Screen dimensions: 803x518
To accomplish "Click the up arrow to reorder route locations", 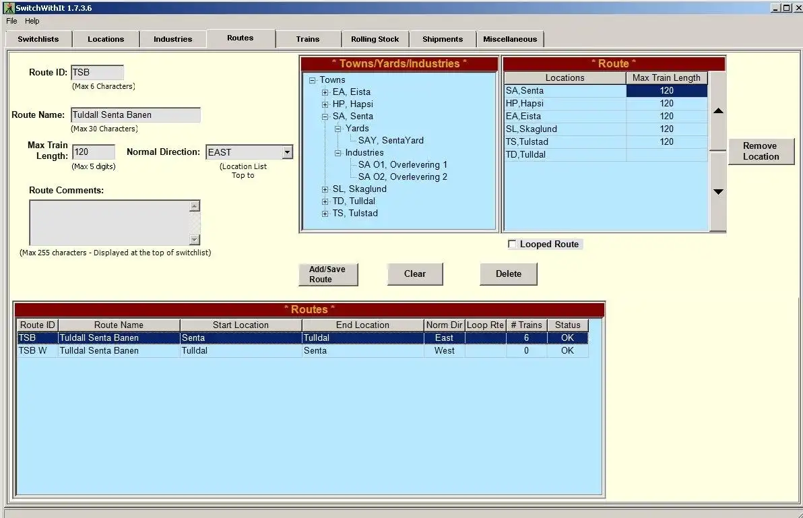I will [717, 111].
